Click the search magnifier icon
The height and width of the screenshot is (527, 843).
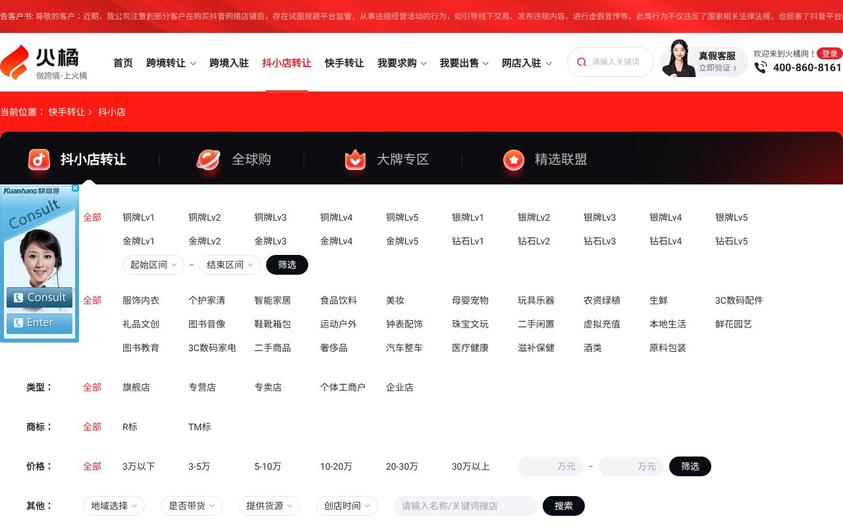(581, 61)
